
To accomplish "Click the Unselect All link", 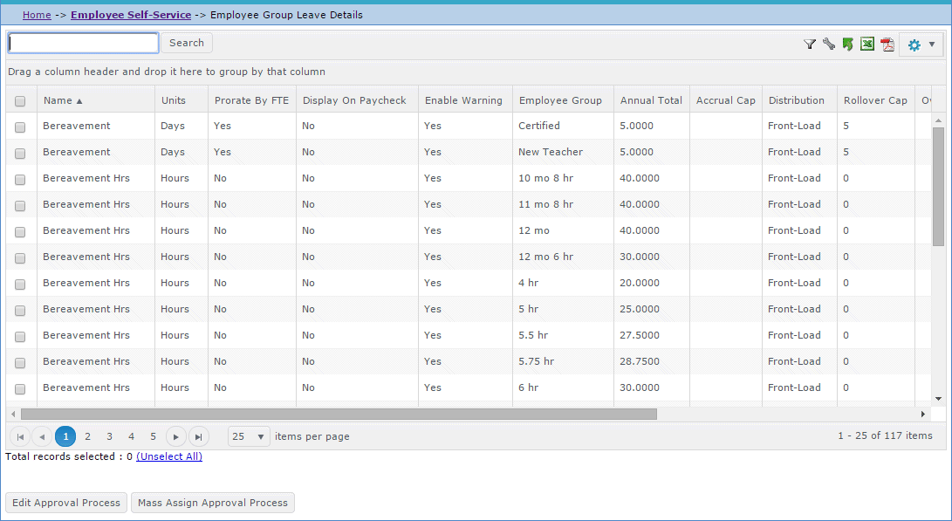I will click(169, 456).
